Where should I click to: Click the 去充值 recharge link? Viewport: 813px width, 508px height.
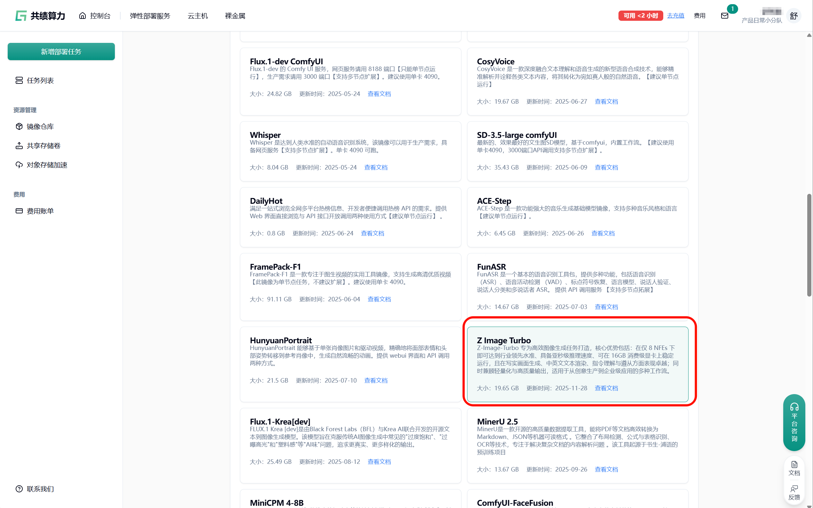pos(675,15)
